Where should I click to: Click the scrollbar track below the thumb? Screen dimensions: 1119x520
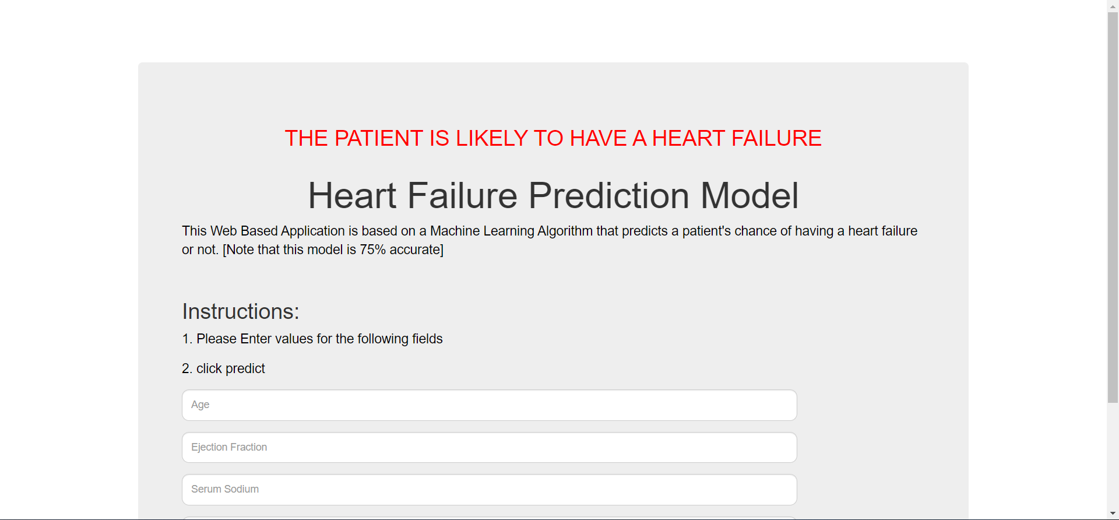point(1113,455)
